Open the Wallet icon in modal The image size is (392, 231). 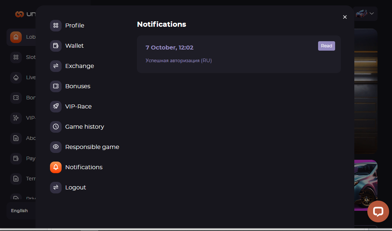(56, 46)
